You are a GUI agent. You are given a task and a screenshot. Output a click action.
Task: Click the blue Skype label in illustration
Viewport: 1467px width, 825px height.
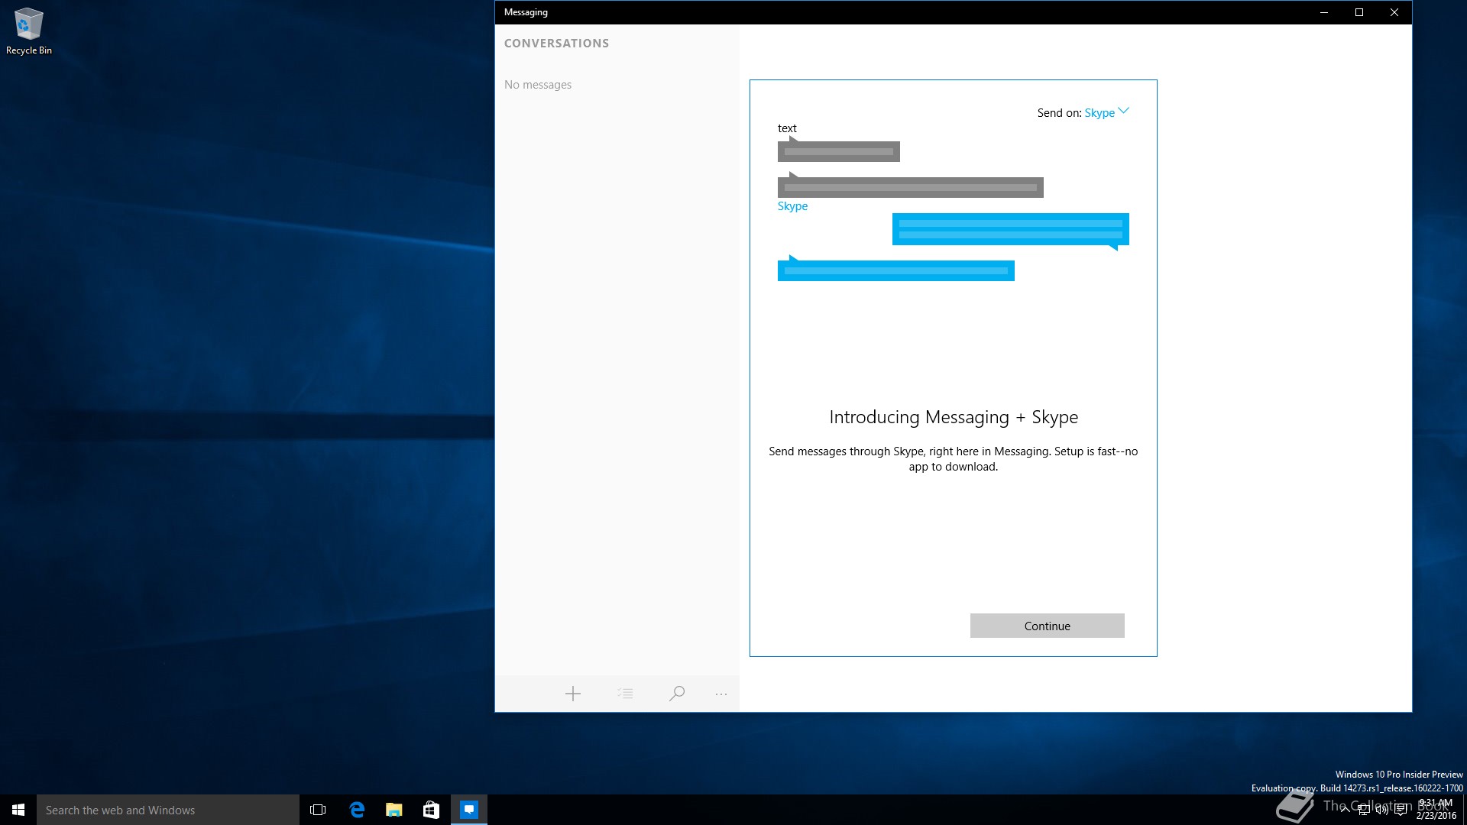[x=792, y=206]
